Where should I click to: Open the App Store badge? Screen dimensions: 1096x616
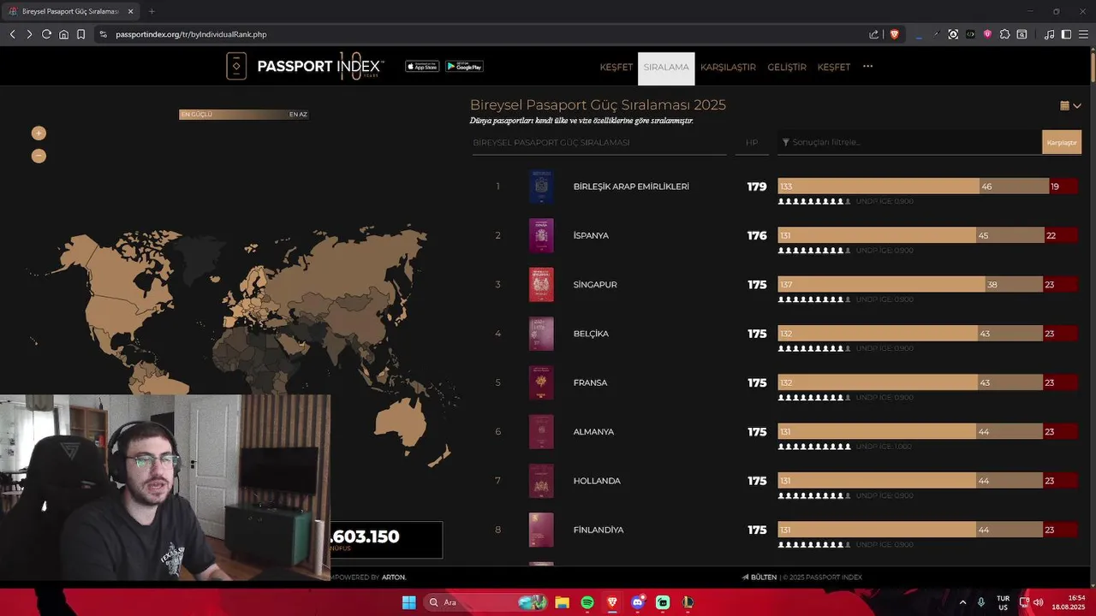coord(422,67)
